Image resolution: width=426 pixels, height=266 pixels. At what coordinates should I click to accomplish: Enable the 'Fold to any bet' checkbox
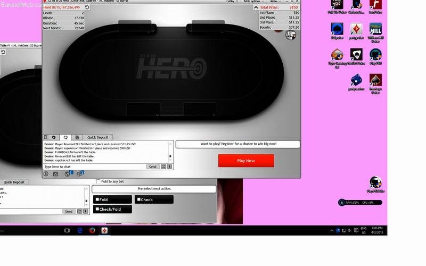click(x=98, y=181)
